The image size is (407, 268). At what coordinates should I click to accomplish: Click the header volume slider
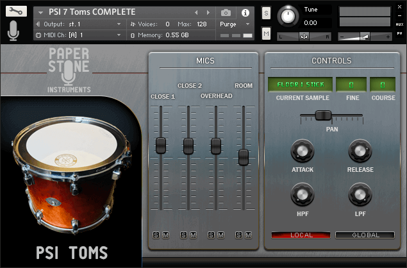pos(365,37)
